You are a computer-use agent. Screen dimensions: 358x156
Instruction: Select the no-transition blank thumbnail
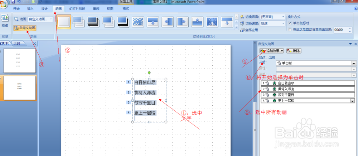pos(64,22)
